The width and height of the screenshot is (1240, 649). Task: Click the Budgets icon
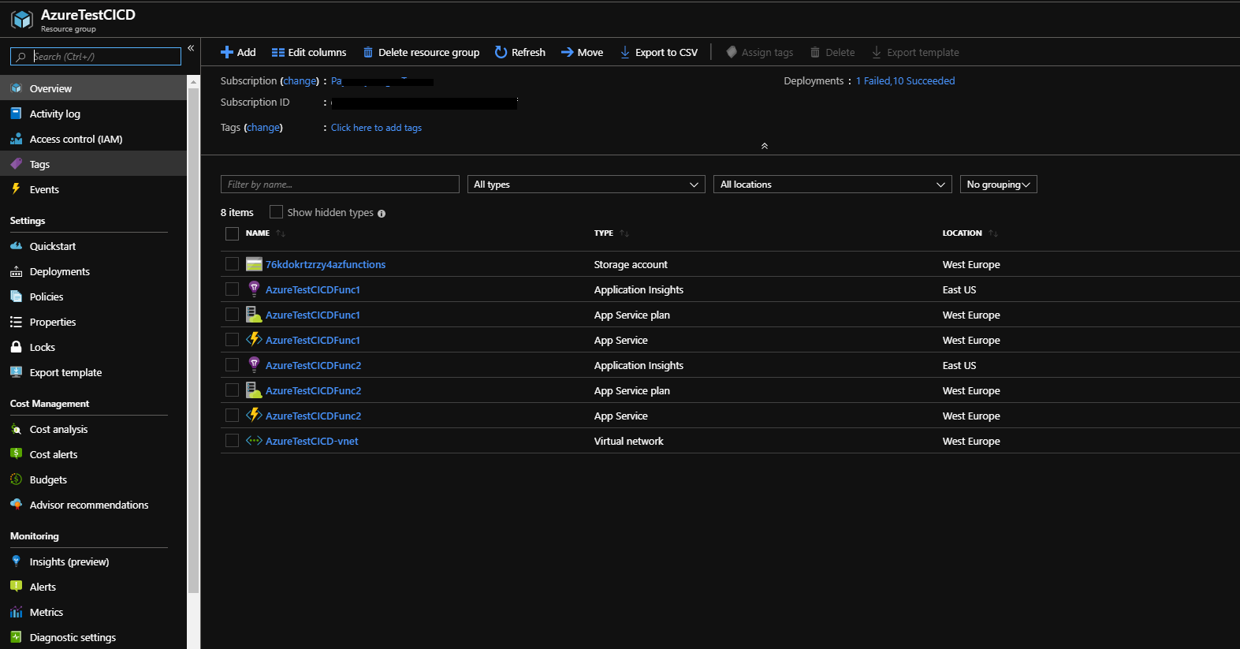[x=16, y=479]
